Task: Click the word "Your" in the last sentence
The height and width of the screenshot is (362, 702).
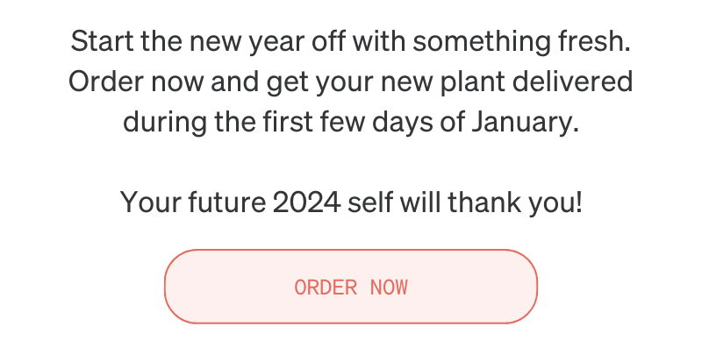Action: [x=150, y=202]
